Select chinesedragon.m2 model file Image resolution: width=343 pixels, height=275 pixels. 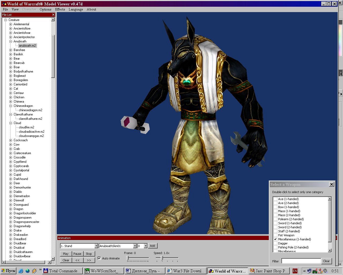[31, 110]
